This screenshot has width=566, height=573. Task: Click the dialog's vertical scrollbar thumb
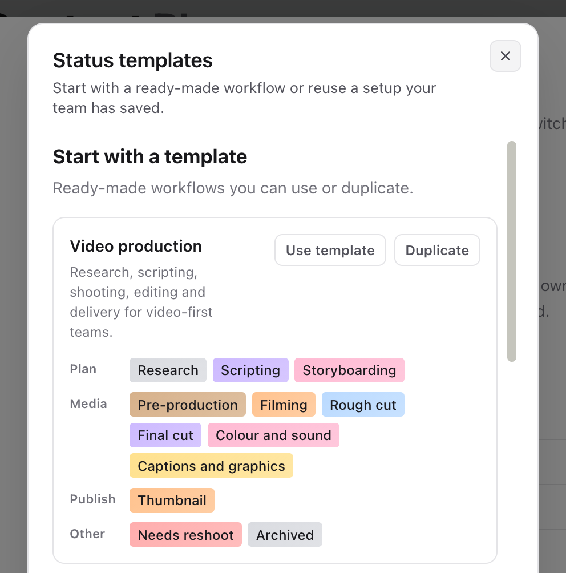pyautogui.click(x=512, y=252)
